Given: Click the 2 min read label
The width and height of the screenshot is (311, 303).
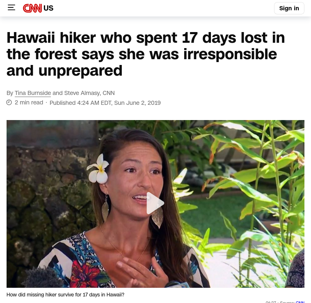Looking at the screenshot, I should click(x=29, y=102).
